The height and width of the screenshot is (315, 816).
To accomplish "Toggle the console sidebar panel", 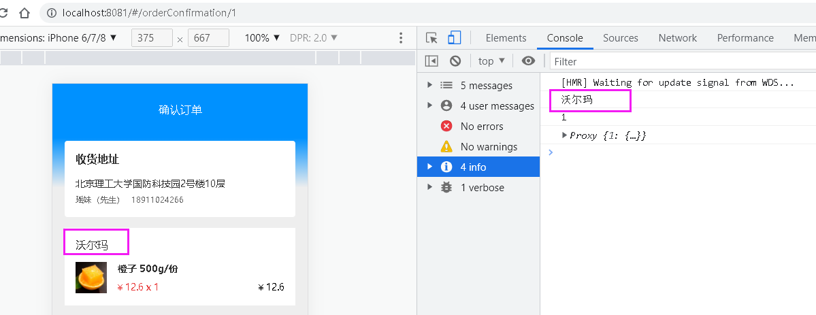I will pos(431,61).
